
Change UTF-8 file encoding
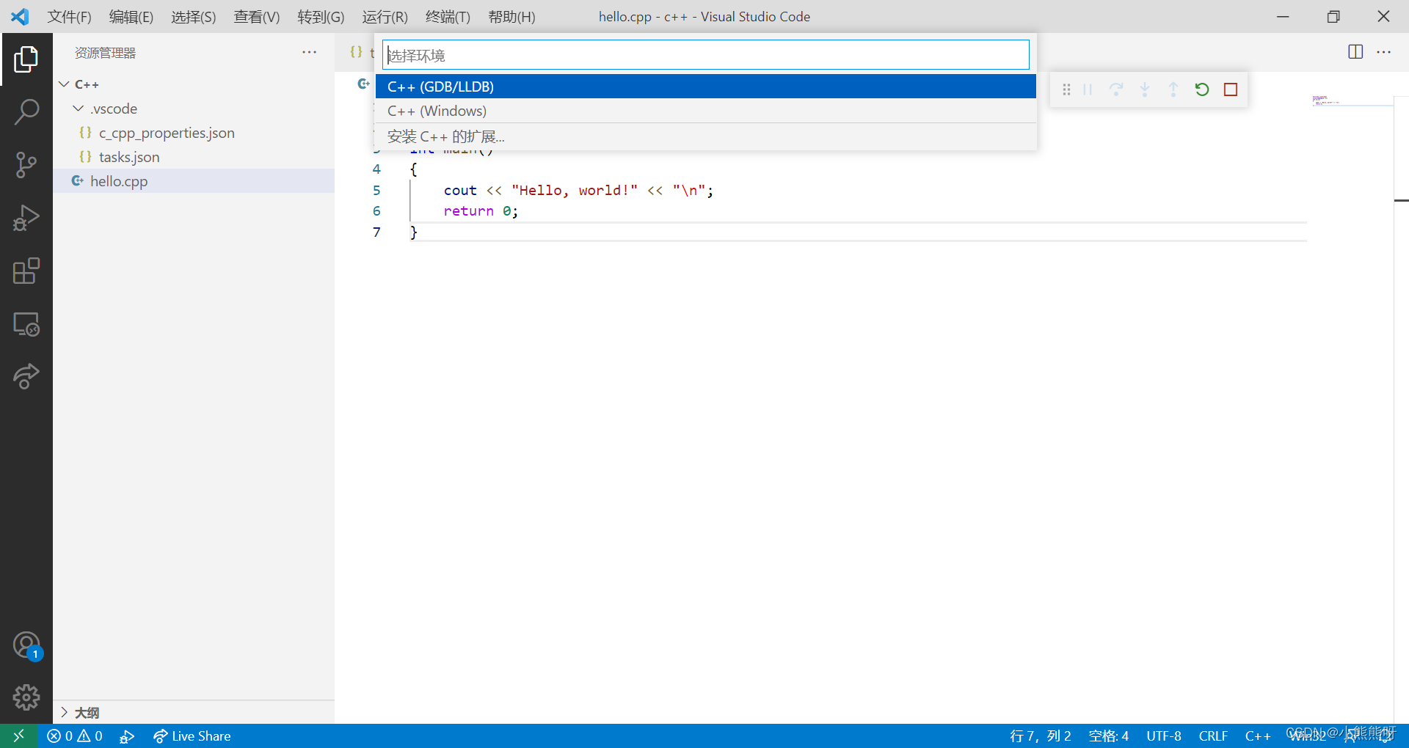(x=1164, y=736)
